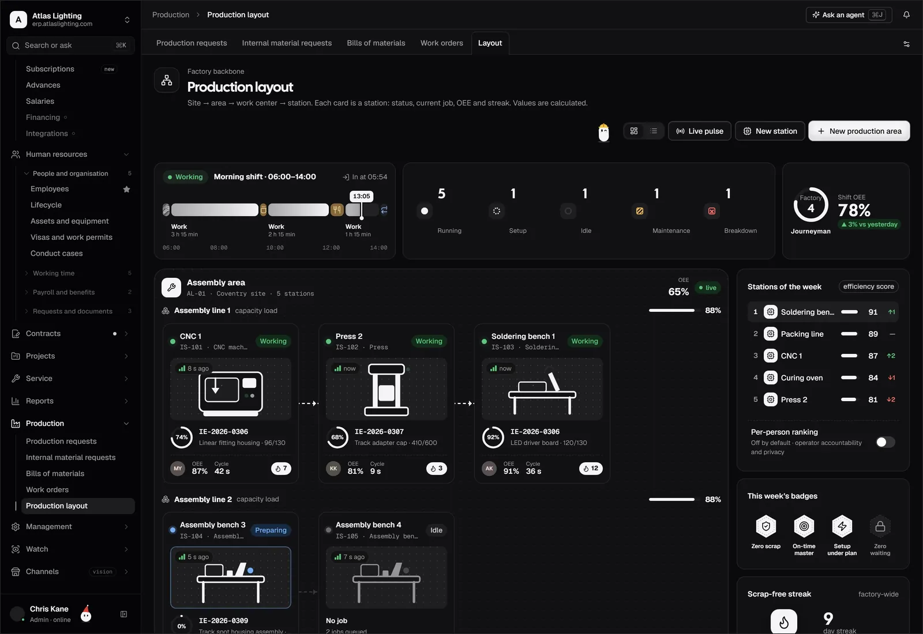Toggle Employees favorite star

tap(126, 189)
